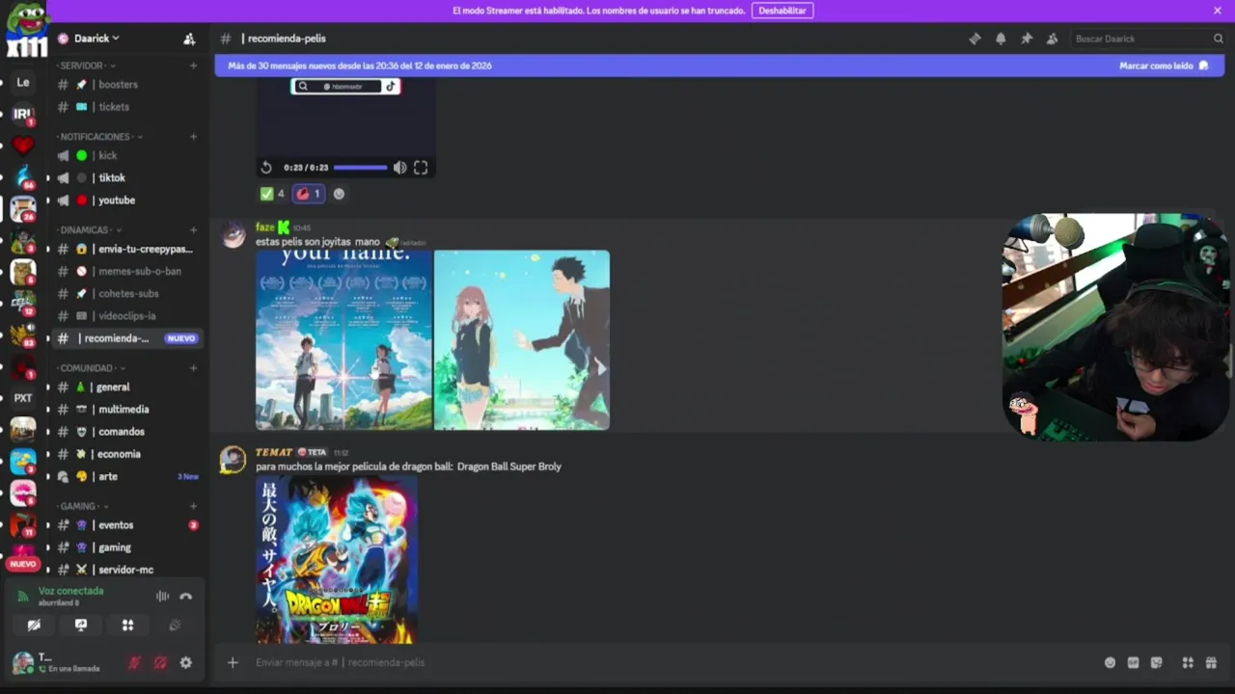
Task: Add a channel to SERVIDOR category
Action: coord(193,66)
